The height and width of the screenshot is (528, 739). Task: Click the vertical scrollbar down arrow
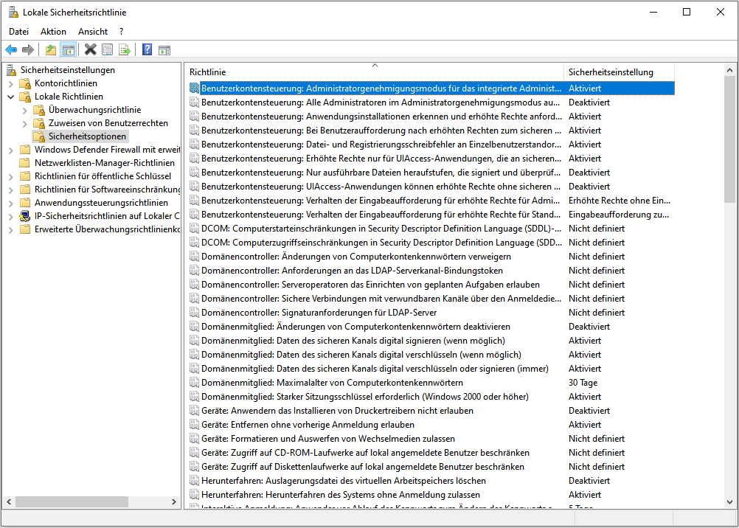(730, 502)
